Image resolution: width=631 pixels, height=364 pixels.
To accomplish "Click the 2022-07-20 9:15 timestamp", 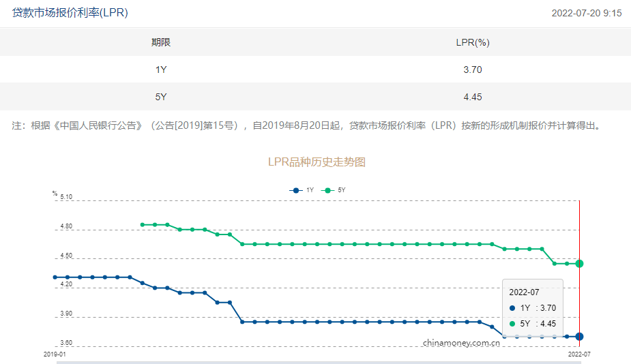I will [586, 13].
